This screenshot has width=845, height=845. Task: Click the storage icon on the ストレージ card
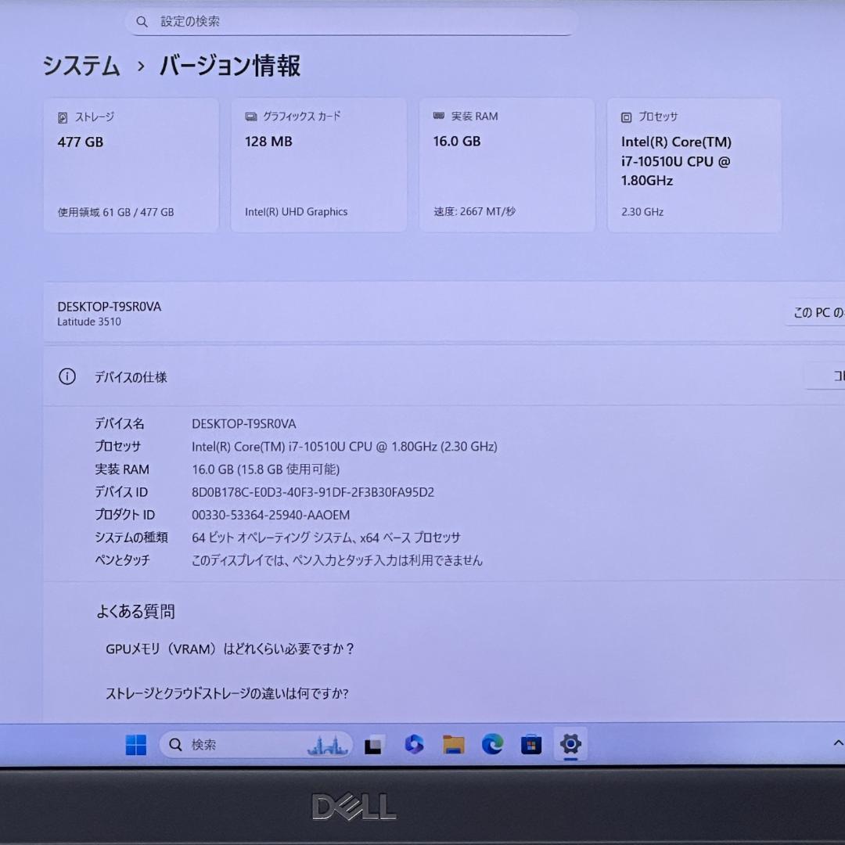[x=63, y=116]
